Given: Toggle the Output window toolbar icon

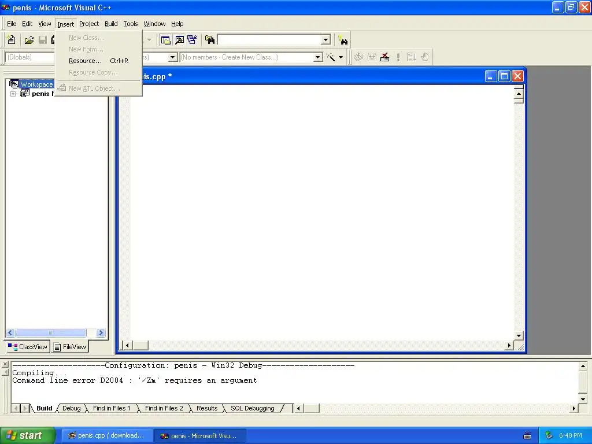Looking at the screenshot, I should (x=179, y=40).
